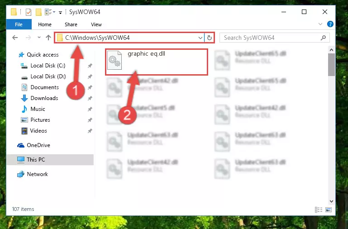
Task: Click the New folder quick access icon
Action: [38, 12]
